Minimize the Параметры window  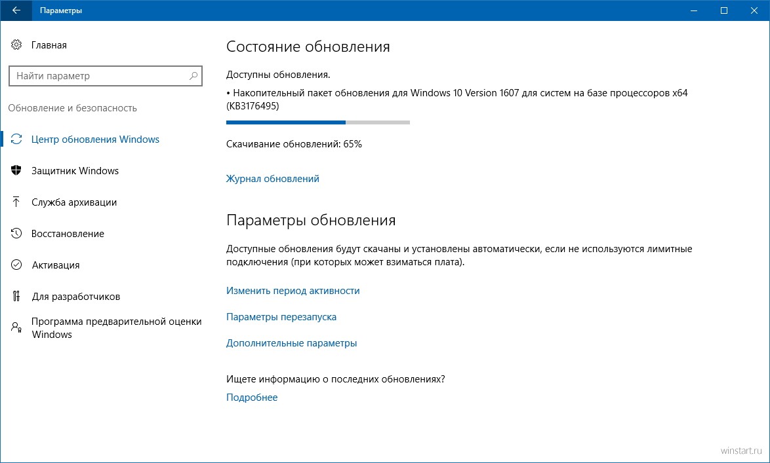694,10
